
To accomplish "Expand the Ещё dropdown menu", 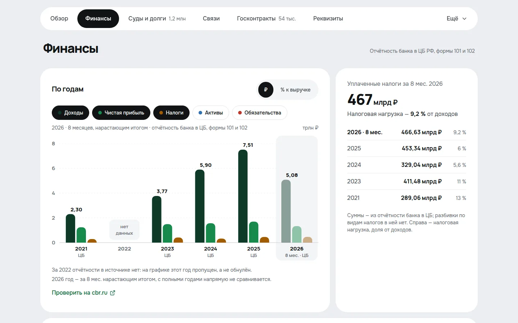I will coord(456,19).
